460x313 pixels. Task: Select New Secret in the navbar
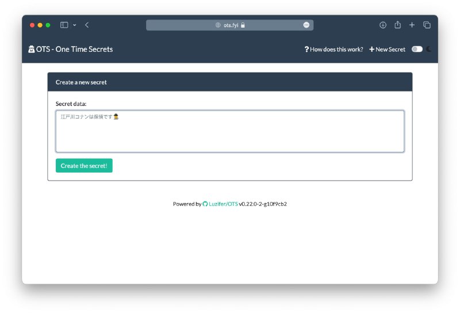[387, 49]
